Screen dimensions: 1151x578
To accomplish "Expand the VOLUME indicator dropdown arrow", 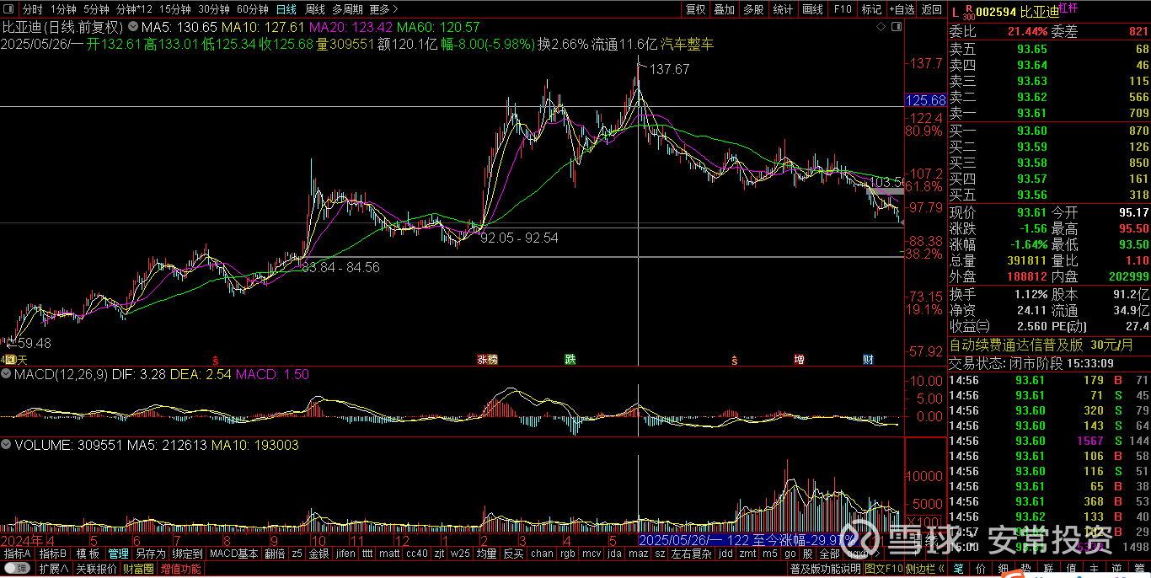I will 6,445.
